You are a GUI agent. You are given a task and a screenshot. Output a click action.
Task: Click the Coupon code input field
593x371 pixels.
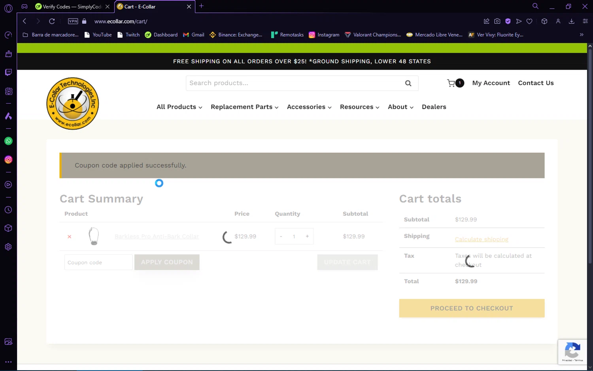click(98, 262)
